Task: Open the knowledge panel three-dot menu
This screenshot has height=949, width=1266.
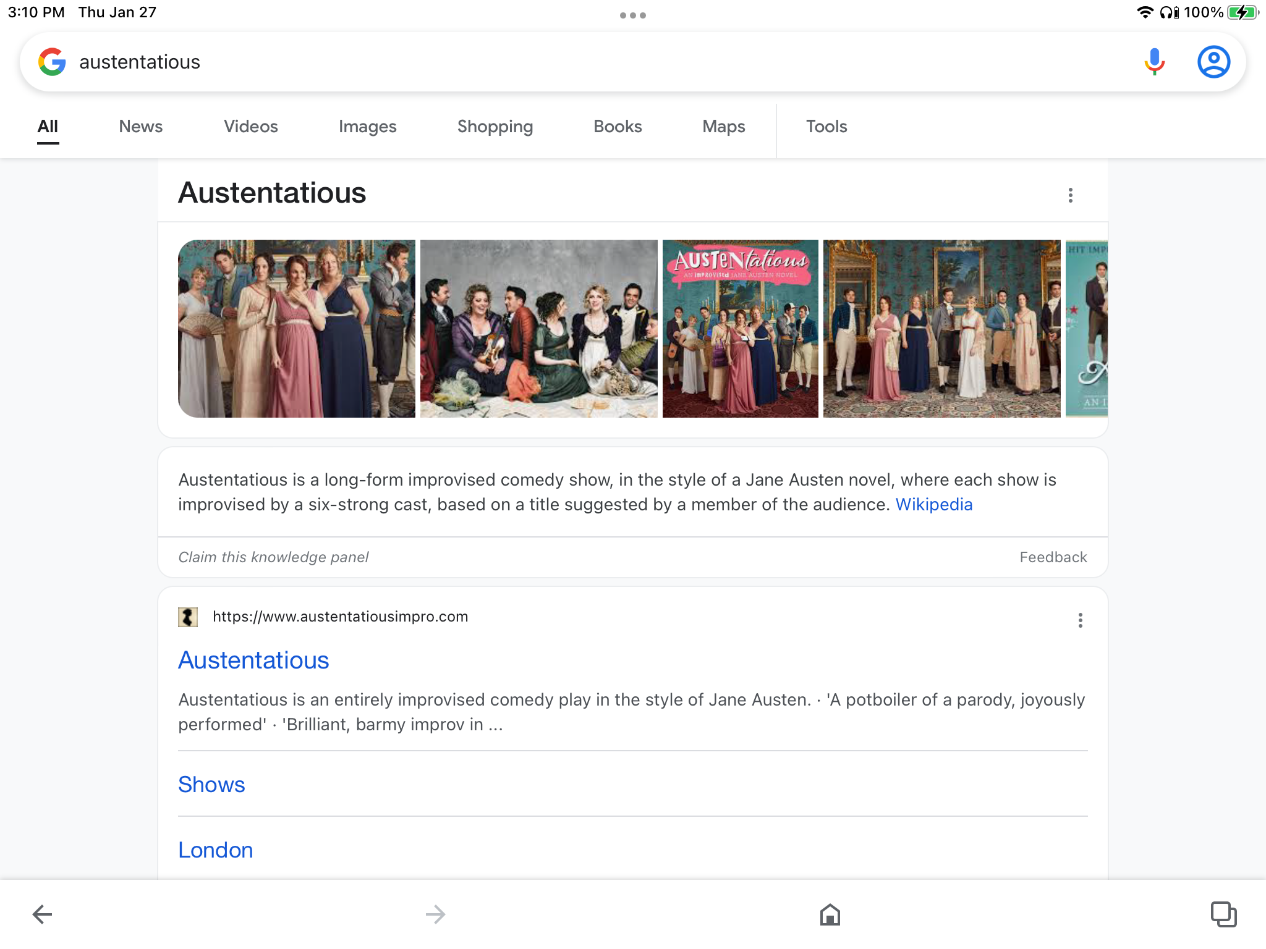Action: 1071,195
